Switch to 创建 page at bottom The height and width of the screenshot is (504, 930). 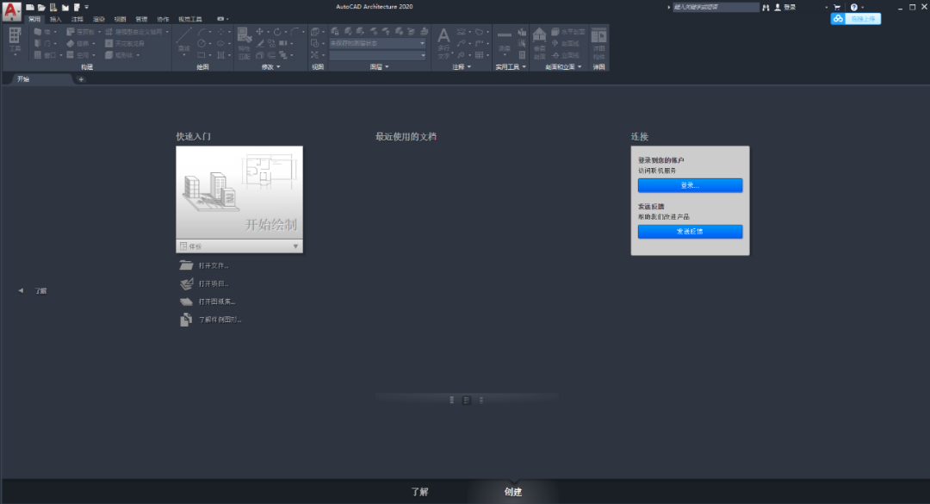[x=512, y=492]
